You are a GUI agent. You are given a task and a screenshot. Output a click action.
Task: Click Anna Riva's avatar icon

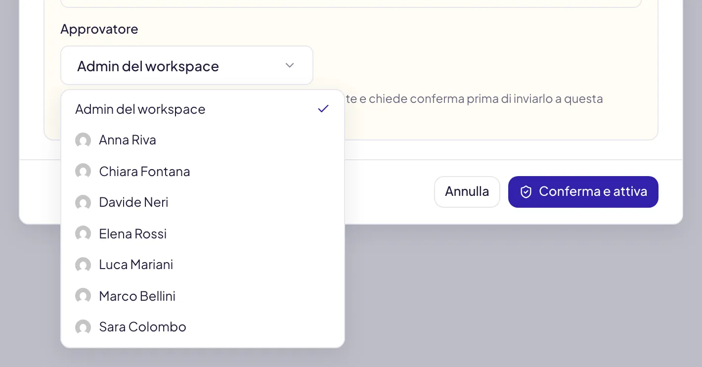click(x=83, y=140)
